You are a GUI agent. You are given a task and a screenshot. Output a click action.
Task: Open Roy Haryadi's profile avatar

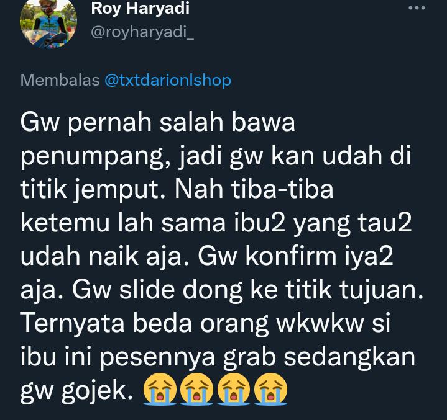click(48, 22)
